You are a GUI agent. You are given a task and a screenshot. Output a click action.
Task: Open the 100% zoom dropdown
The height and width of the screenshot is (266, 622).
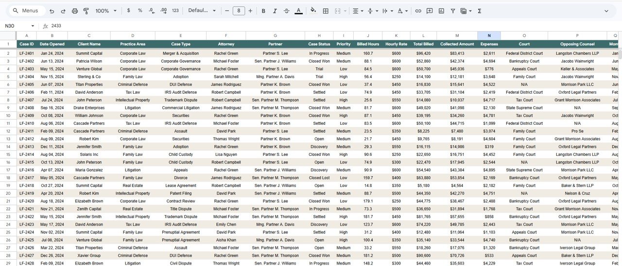(x=106, y=11)
